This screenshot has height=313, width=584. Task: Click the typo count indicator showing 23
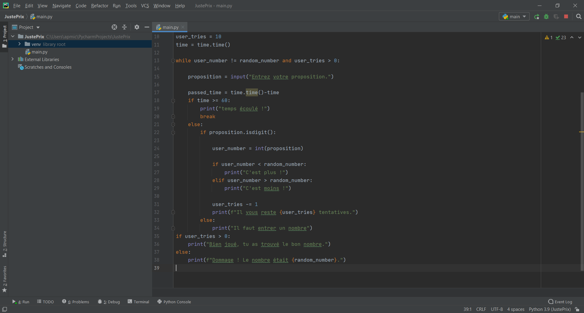(x=561, y=37)
